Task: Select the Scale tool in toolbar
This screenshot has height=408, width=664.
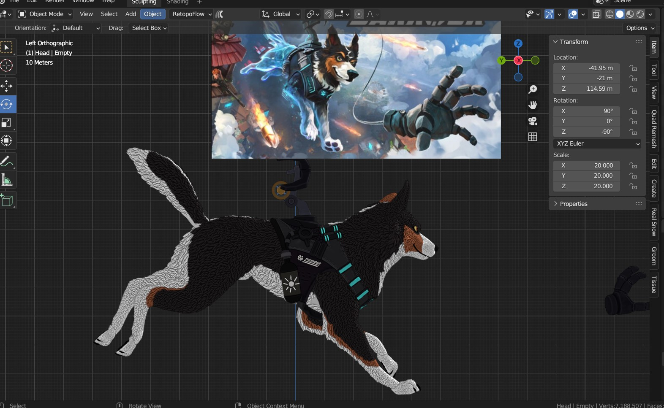Action: click(x=7, y=123)
